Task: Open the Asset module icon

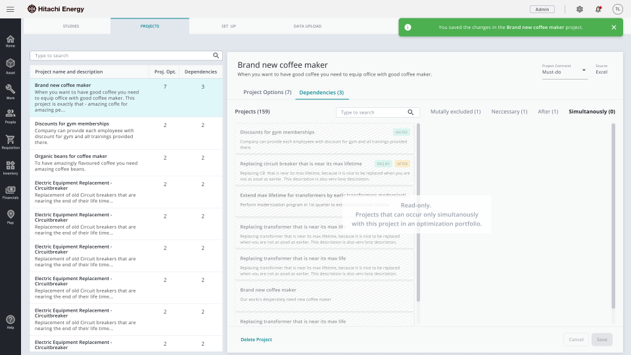Action: coord(11,66)
